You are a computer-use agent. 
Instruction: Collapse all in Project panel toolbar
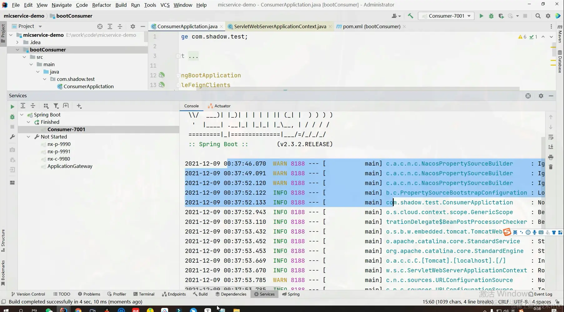click(120, 27)
